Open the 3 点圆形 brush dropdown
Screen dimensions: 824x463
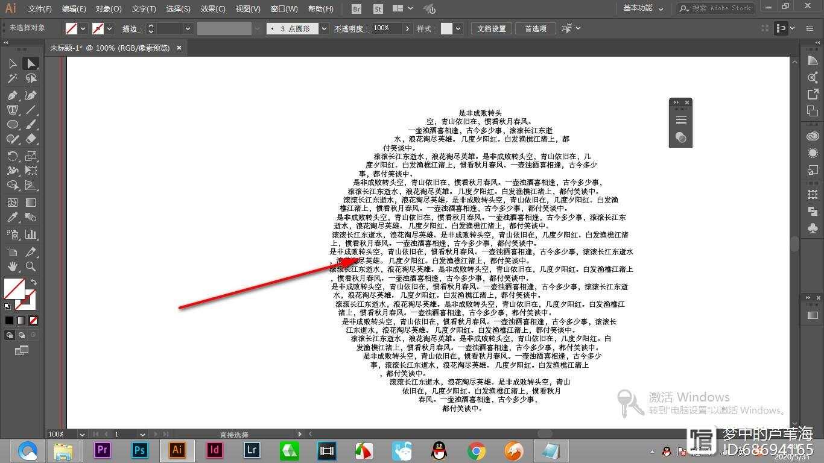pyautogui.click(x=325, y=28)
